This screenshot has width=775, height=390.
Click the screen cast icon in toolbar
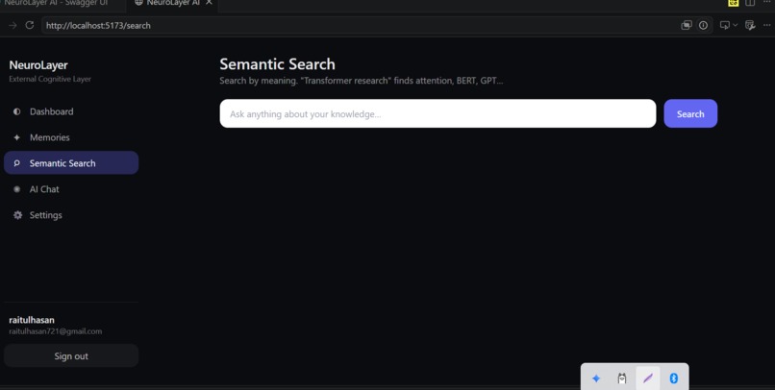click(x=725, y=25)
